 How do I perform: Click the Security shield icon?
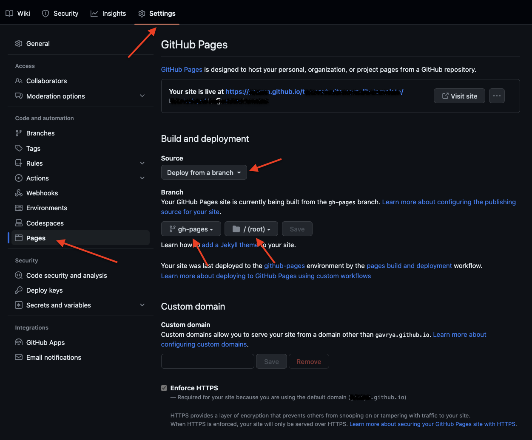click(x=46, y=14)
